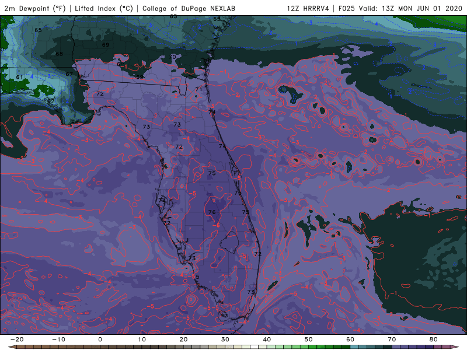
Task: Click the 20 label on the color scale
Action: click(x=183, y=339)
